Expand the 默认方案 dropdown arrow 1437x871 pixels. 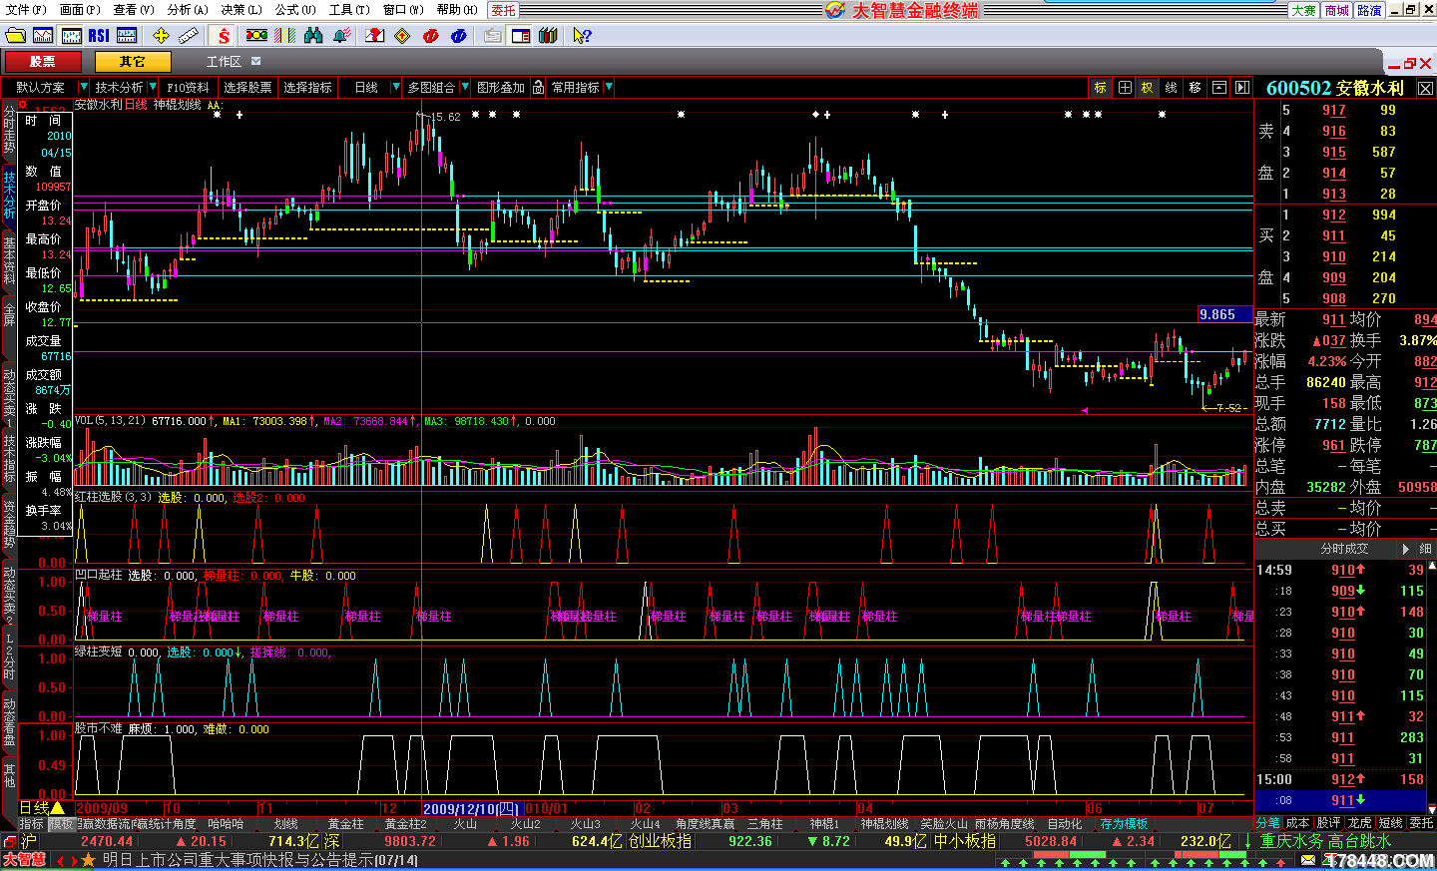(83, 88)
